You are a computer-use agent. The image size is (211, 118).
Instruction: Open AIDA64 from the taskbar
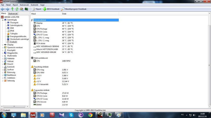33,115
